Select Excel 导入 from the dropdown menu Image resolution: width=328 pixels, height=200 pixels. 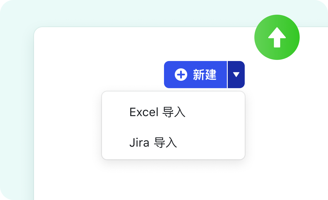click(x=157, y=112)
